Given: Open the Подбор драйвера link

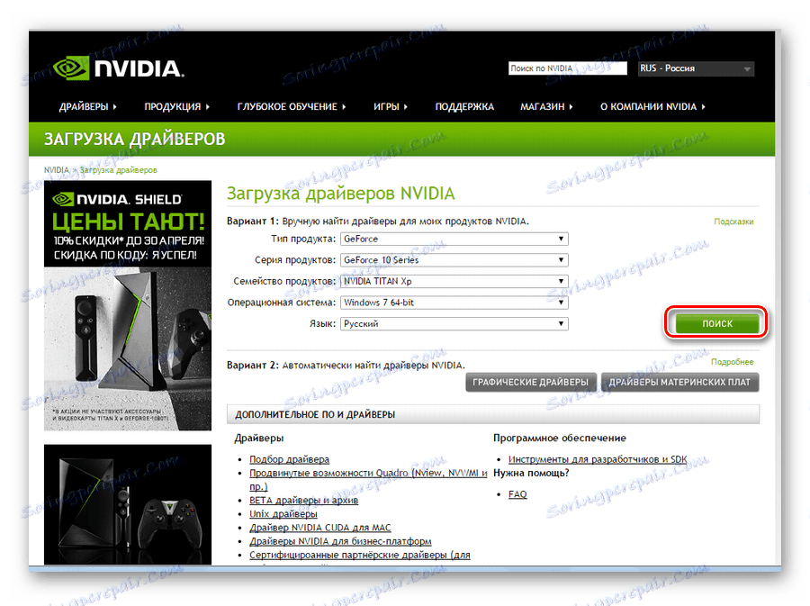Looking at the screenshot, I should coord(288,459).
